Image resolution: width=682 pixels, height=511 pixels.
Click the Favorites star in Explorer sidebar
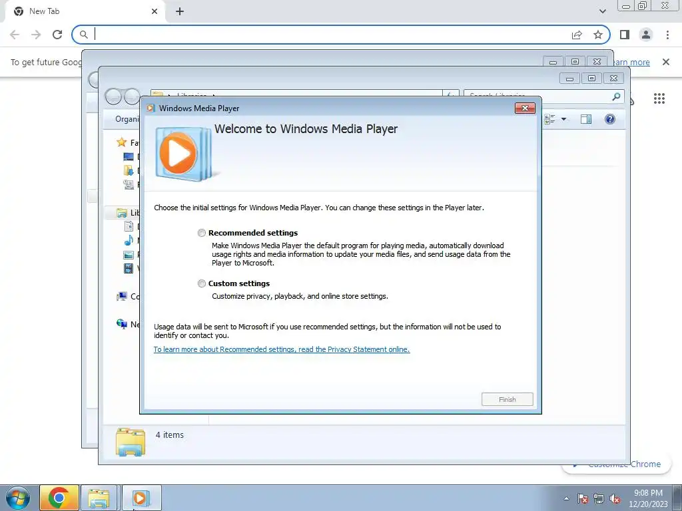pos(121,142)
